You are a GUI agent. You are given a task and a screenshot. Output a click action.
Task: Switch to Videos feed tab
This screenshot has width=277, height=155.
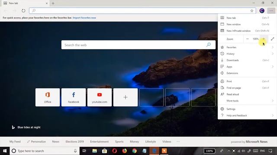[167, 142]
